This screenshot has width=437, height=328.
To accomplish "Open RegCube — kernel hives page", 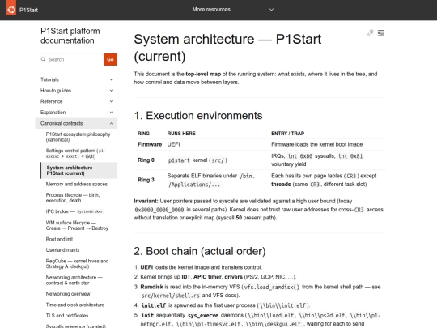I will tap(77, 263).
